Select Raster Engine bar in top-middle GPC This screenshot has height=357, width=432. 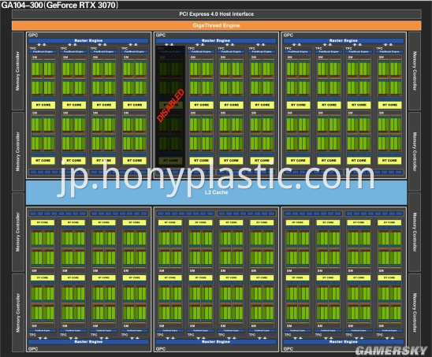click(216, 40)
